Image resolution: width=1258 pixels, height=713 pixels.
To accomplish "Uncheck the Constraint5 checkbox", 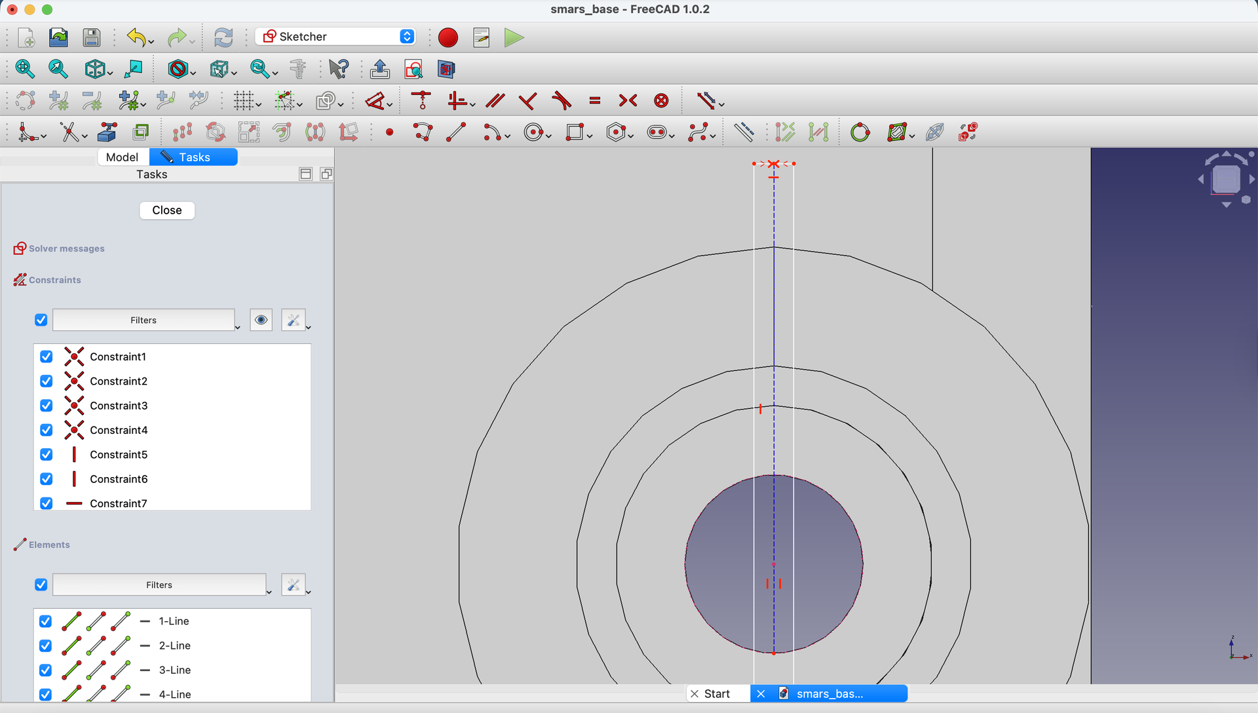I will click(x=46, y=455).
